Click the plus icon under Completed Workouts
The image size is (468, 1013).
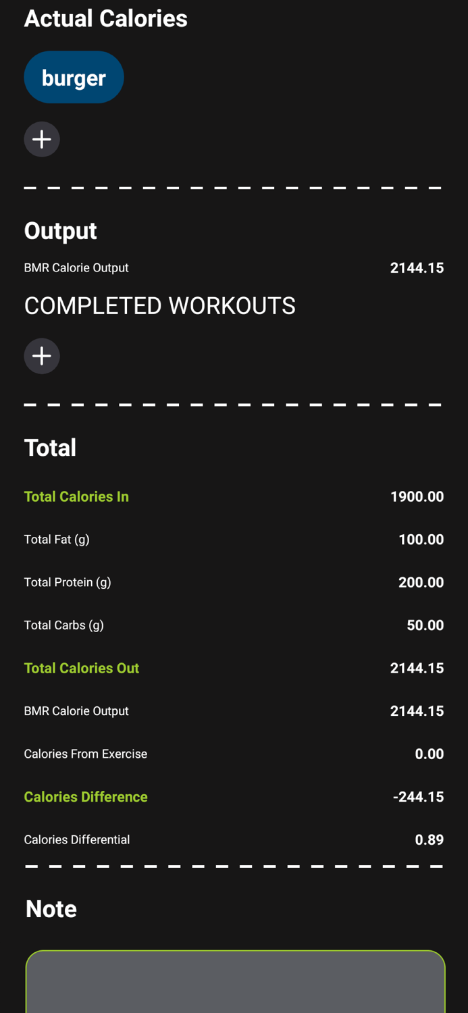(x=42, y=356)
